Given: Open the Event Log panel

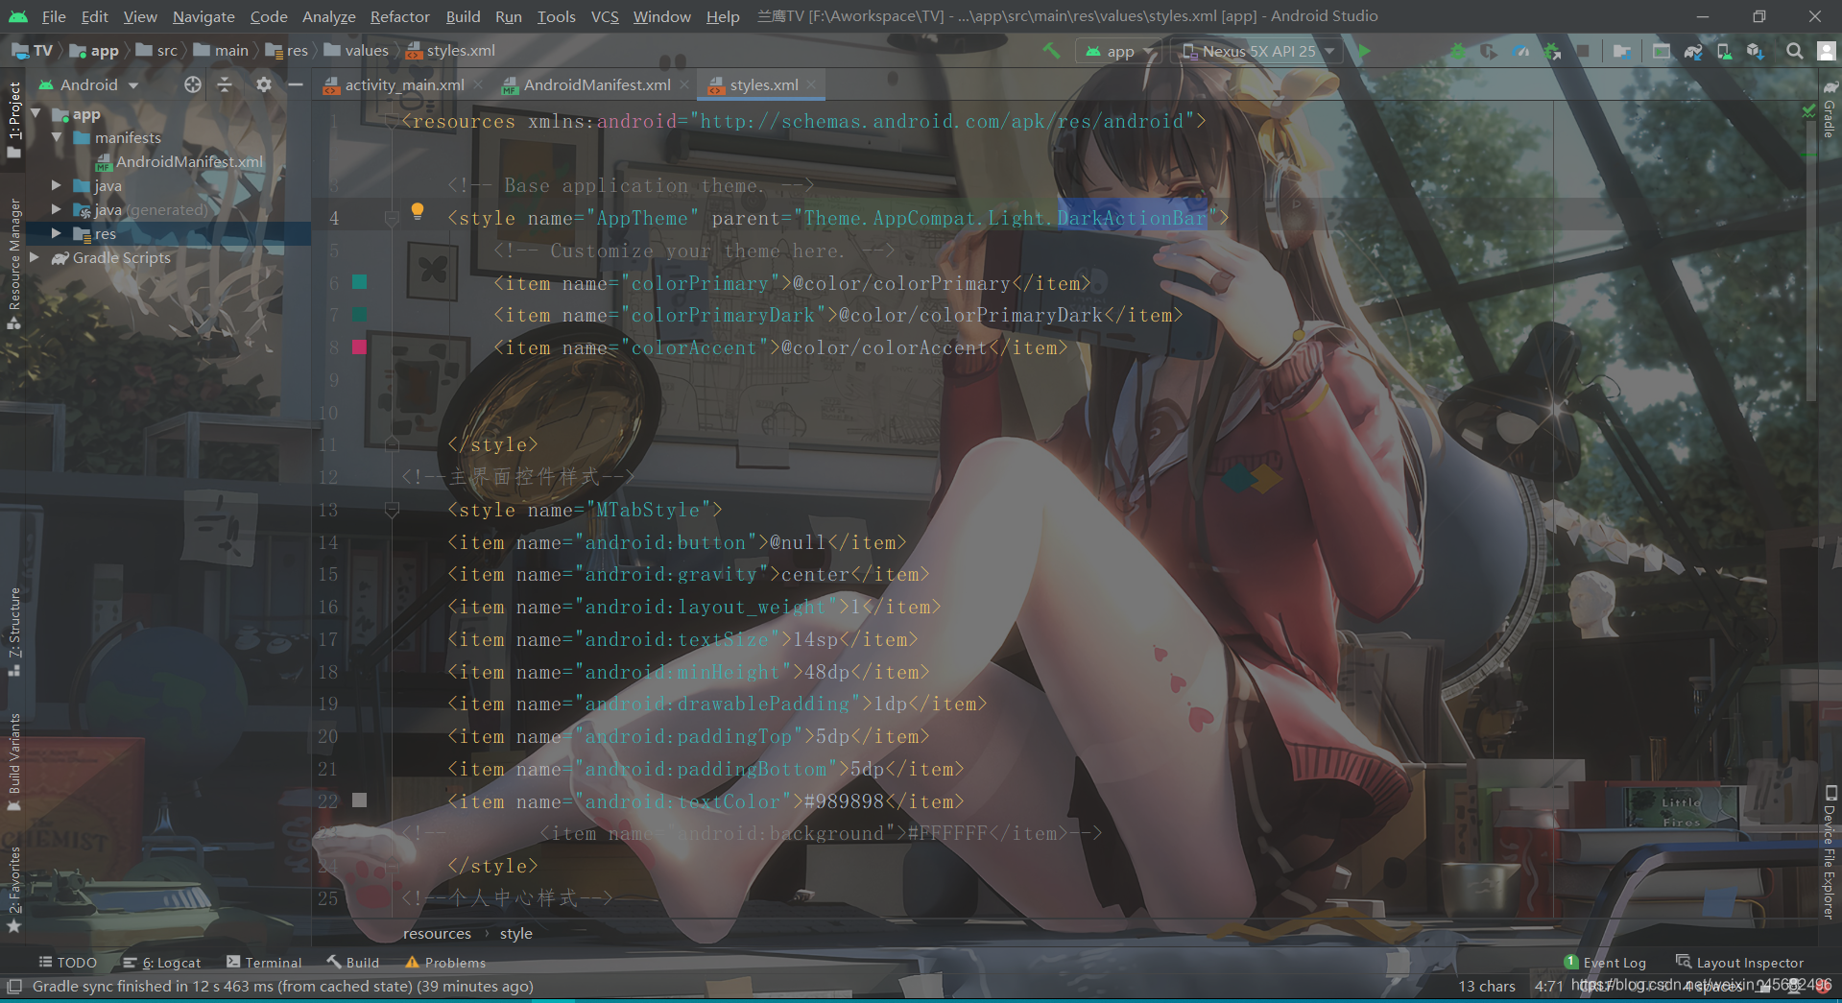Looking at the screenshot, I should [1605, 963].
